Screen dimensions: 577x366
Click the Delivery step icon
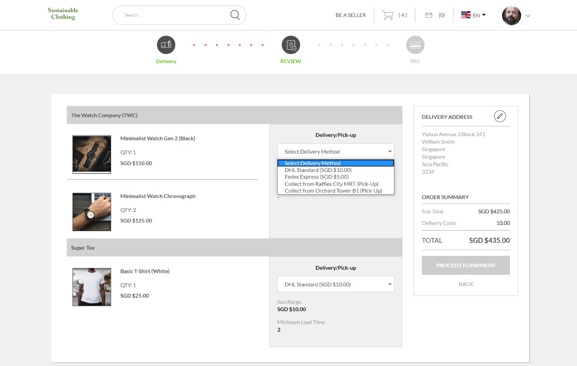(166, 45)
